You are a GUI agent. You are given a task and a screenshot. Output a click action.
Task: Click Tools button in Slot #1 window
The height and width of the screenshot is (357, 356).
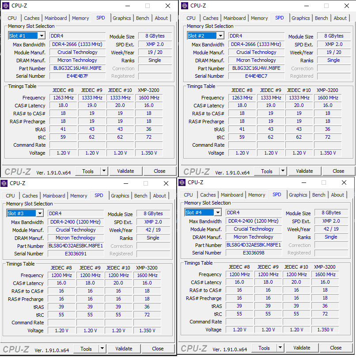tap(88, 171)
